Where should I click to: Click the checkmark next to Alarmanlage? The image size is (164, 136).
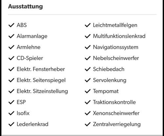pos(11,36)
